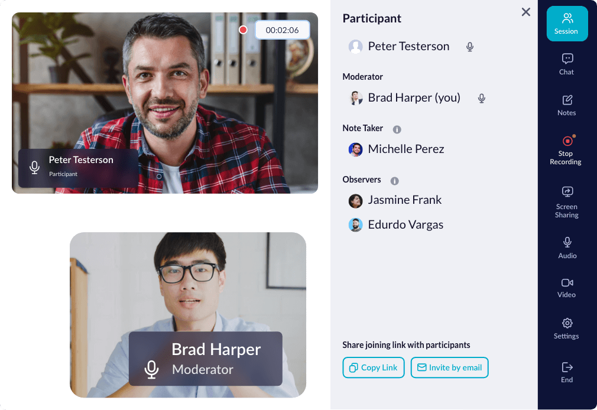Select the Session tab in the sidebar
597x410 pixels.
(x=567, y=24)
